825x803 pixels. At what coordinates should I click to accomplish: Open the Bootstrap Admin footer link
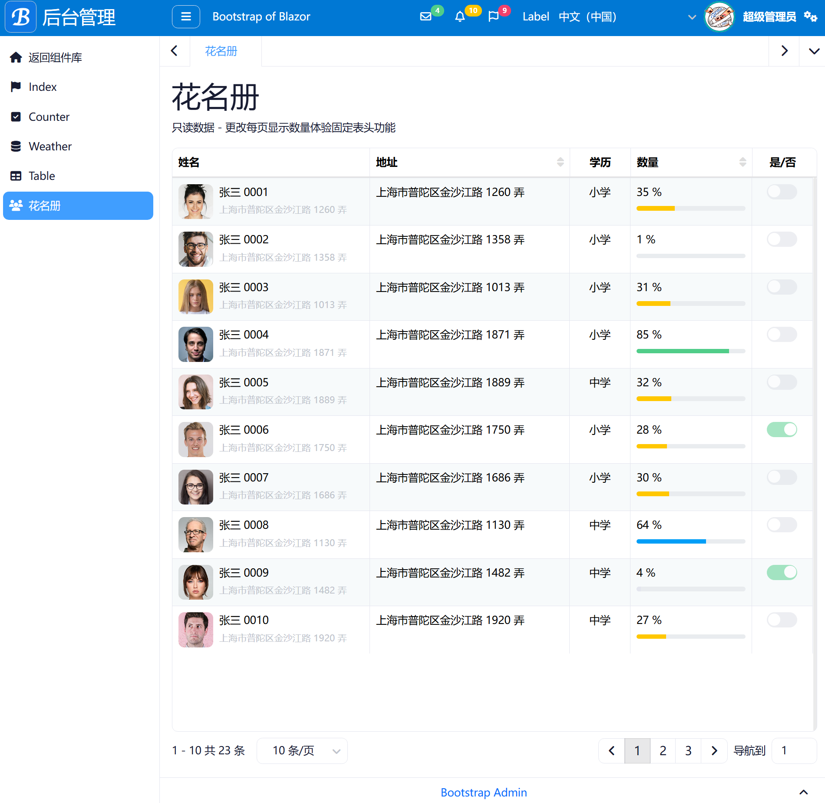(x=484, y=792)
